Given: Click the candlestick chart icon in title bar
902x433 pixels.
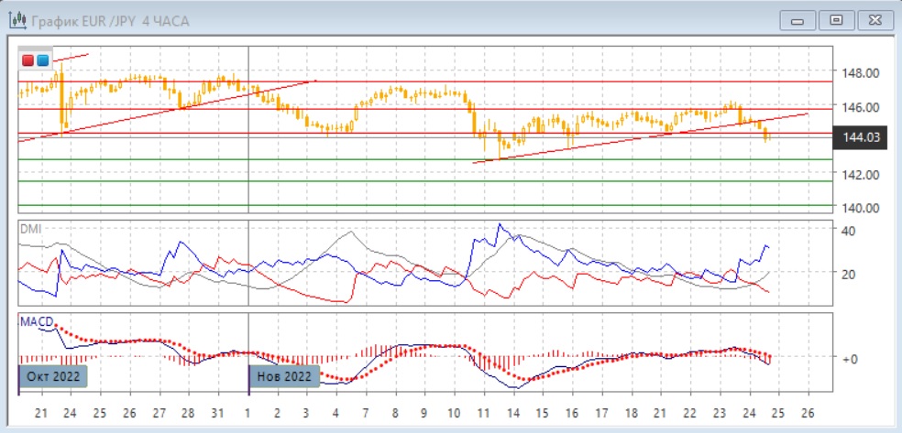Looking at the screenshot, I should coord(16,20).
